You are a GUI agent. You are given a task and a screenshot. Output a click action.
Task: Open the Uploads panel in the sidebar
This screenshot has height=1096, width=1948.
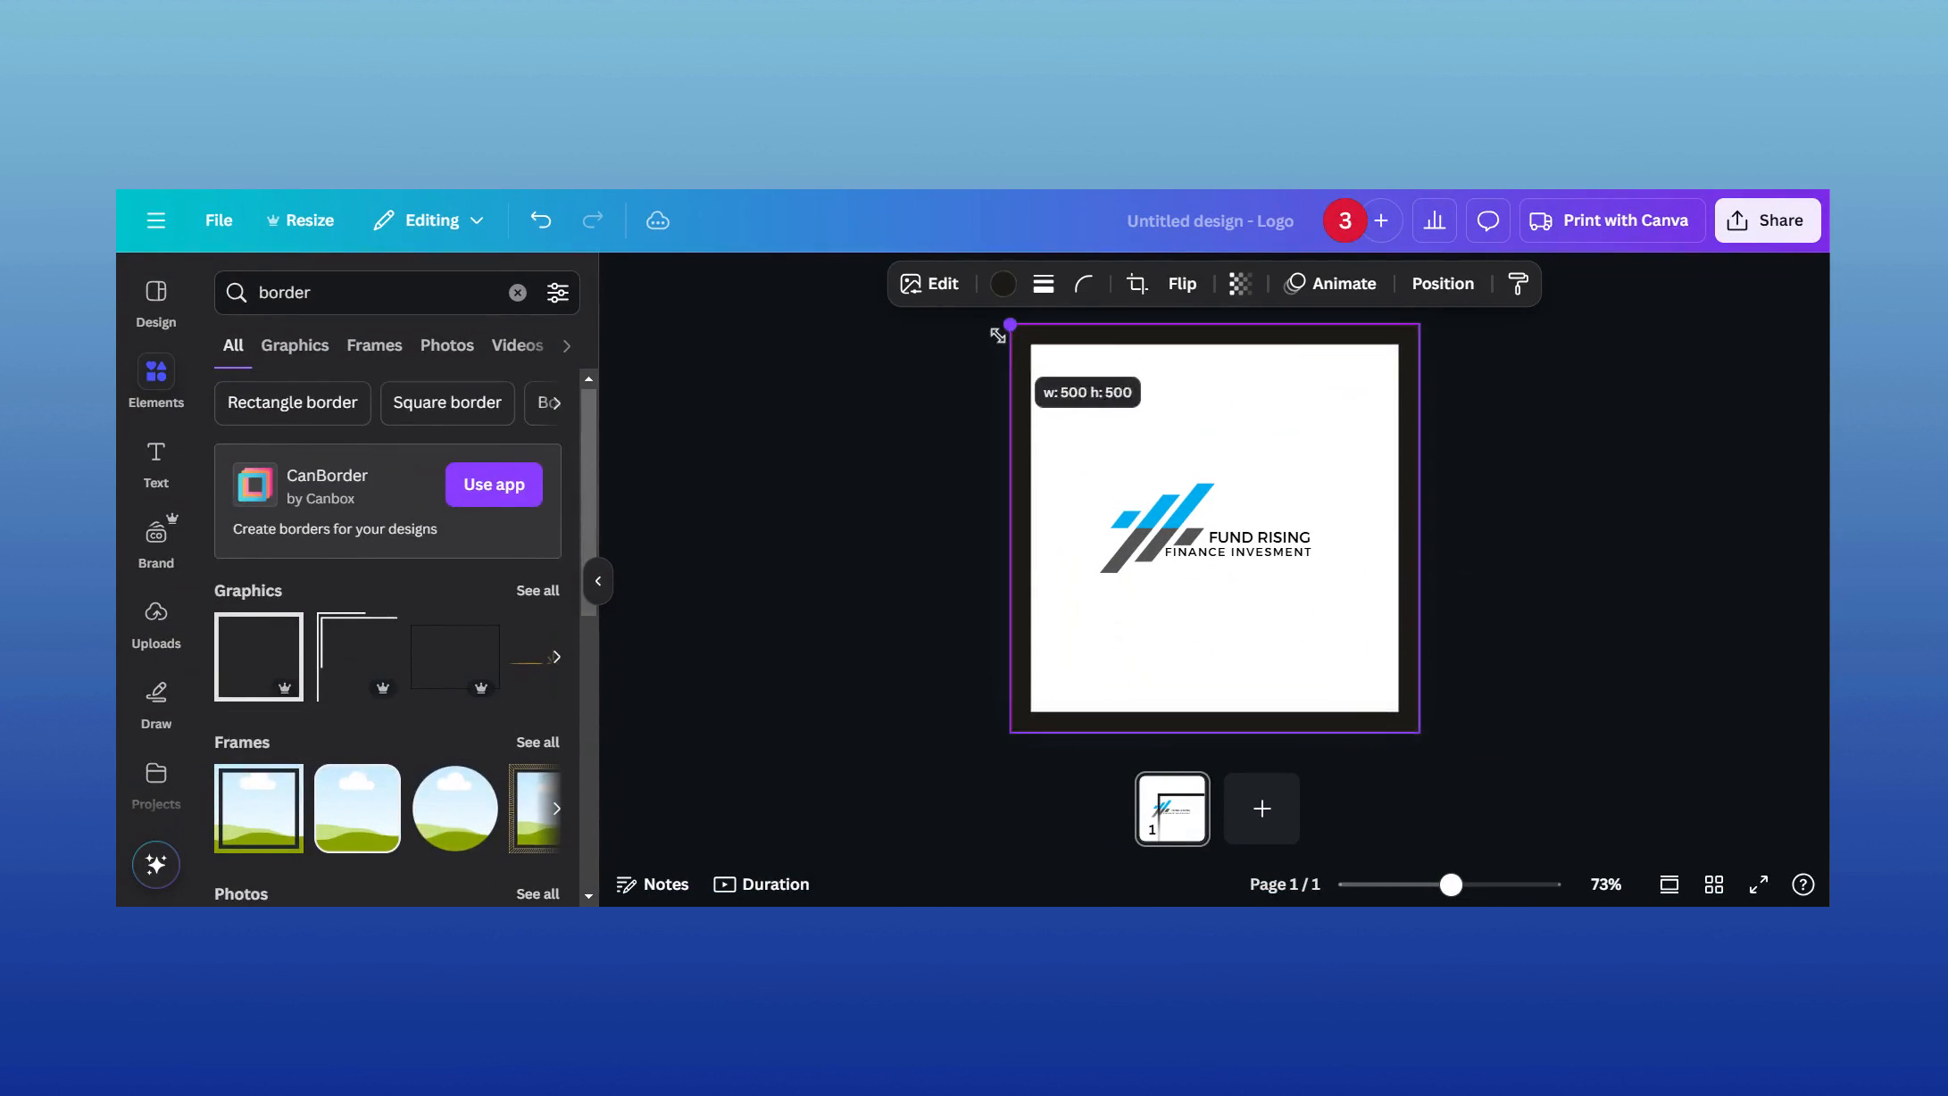[155, 623]
